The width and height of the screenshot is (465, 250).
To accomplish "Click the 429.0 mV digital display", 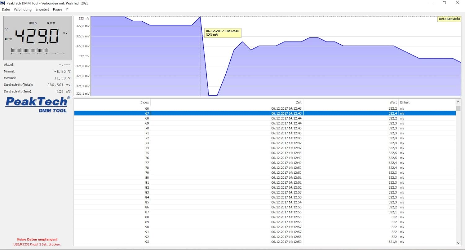I will 37,36.
